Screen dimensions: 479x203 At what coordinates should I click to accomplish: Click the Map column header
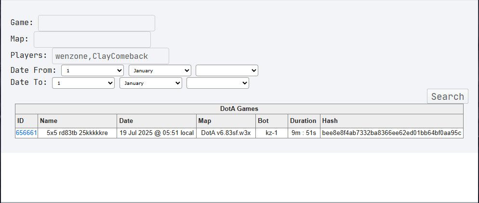[x=226, y=121]
